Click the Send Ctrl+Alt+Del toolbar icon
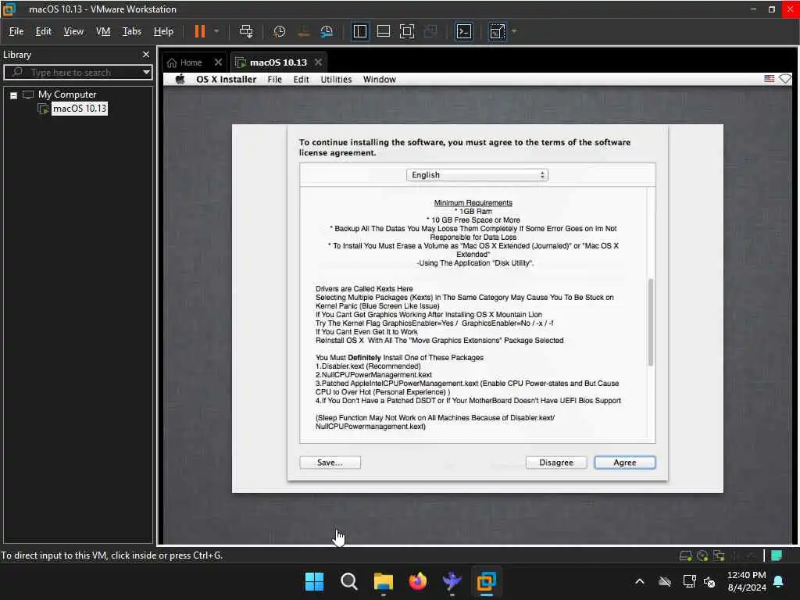The height and width of the screenshot is (600, 800). click(x=246, y=31)
